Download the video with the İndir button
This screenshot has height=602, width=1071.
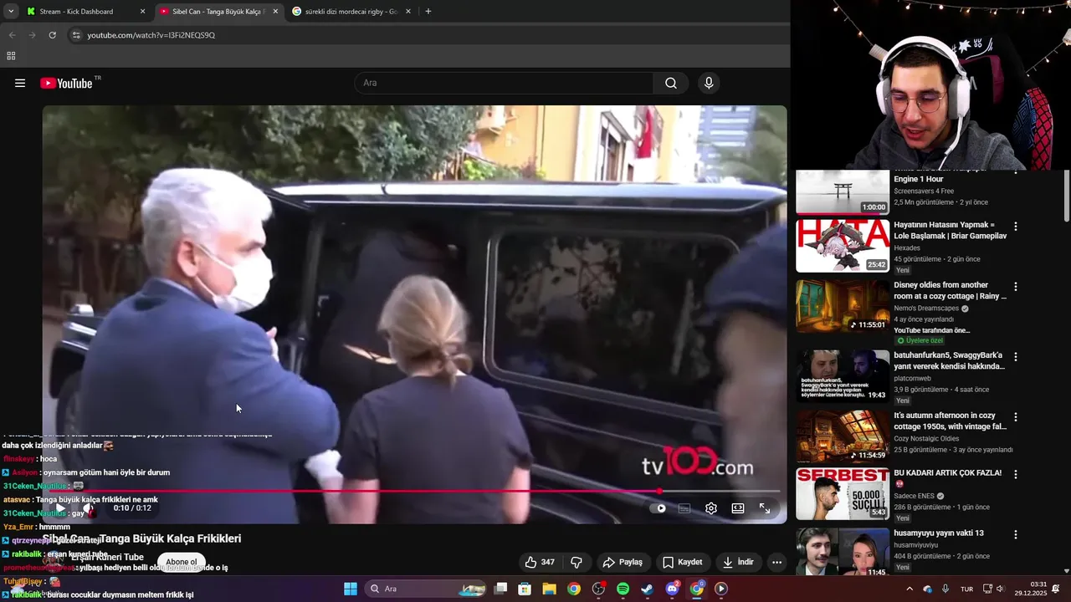pyautogui.click(x=739, y=562)
